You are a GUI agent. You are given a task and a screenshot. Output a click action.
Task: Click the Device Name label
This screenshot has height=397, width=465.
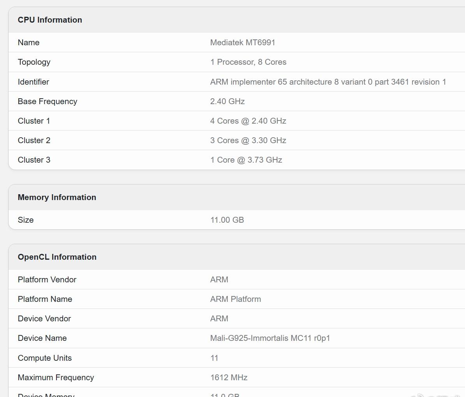tap(42, 338)
